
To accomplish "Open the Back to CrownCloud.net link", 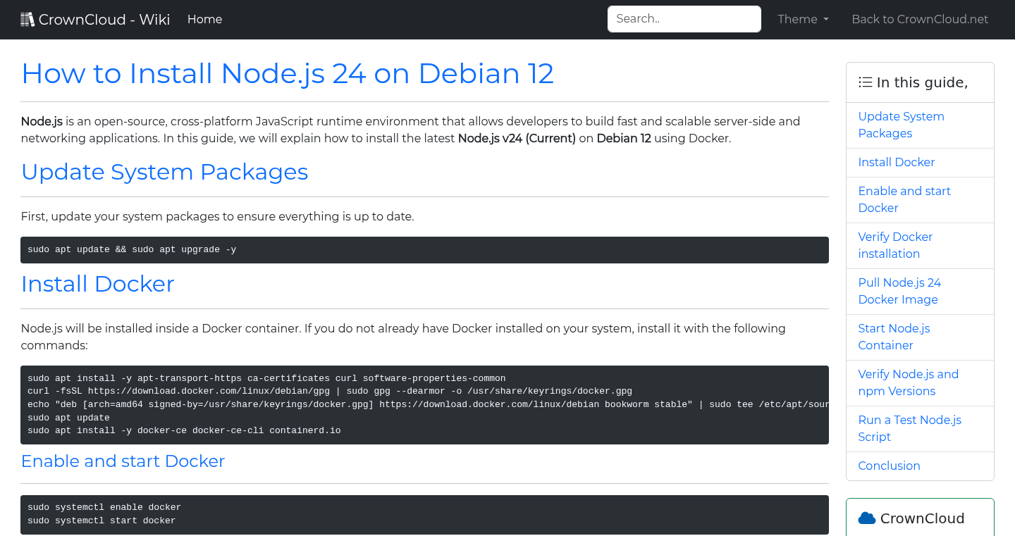I will [919, 20].
